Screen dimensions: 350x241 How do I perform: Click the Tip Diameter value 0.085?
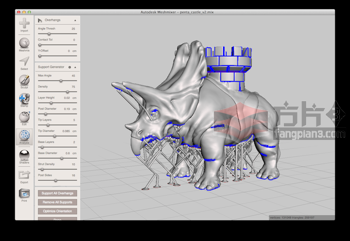pos(66,131)
